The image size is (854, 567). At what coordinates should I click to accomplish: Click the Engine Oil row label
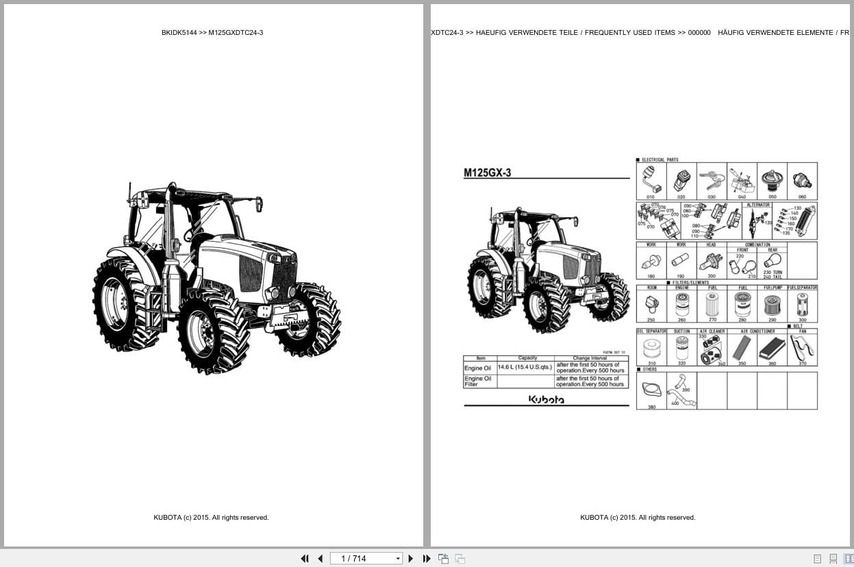click(x=478, y=368)
